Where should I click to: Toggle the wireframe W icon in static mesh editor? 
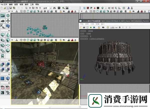pos(84,27)
